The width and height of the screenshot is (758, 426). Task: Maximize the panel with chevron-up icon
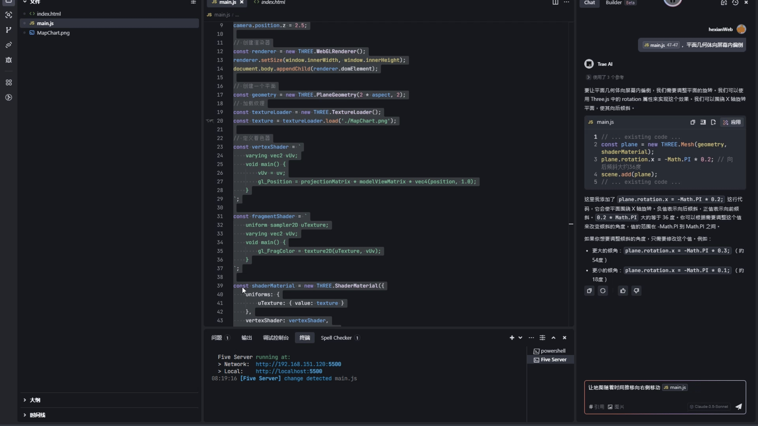click(x=553, y=338)
